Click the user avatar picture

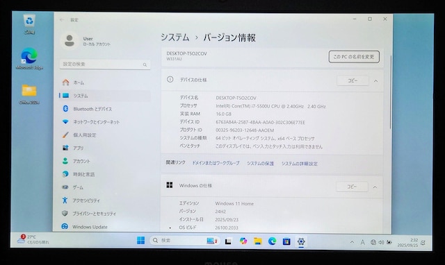coord(70,40)
